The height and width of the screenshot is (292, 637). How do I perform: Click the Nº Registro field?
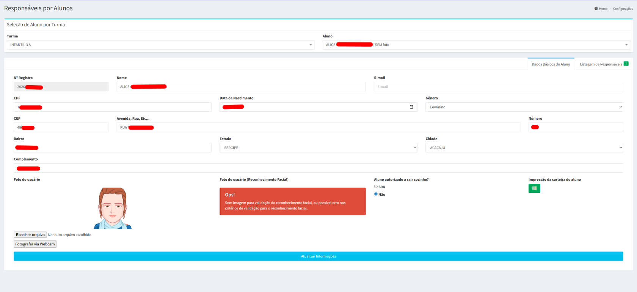point(61,87)
